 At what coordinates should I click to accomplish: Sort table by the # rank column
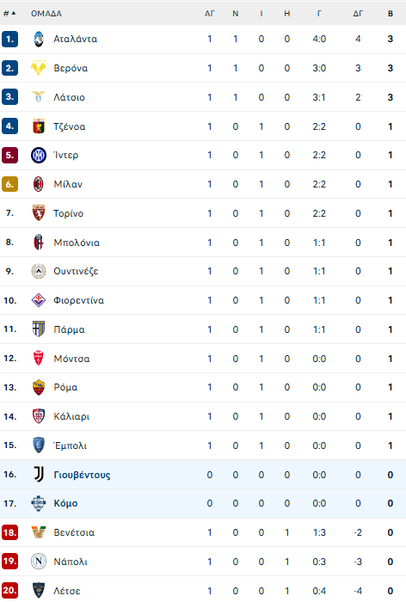pos(9,14)
